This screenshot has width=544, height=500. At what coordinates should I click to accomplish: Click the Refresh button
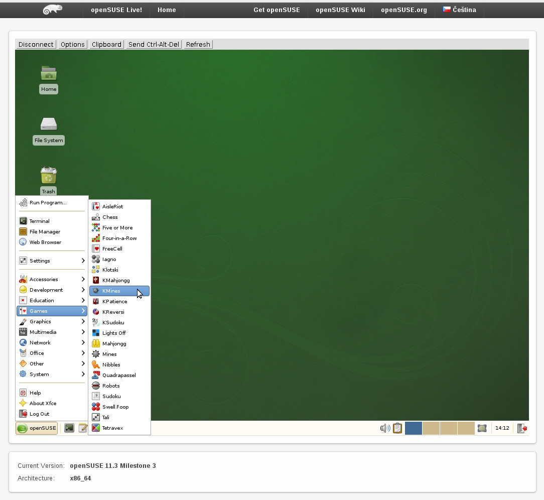coord(198,44)
